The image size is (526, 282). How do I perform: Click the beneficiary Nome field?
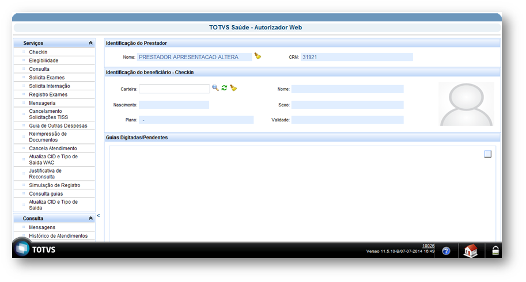(x=347, y=89)
